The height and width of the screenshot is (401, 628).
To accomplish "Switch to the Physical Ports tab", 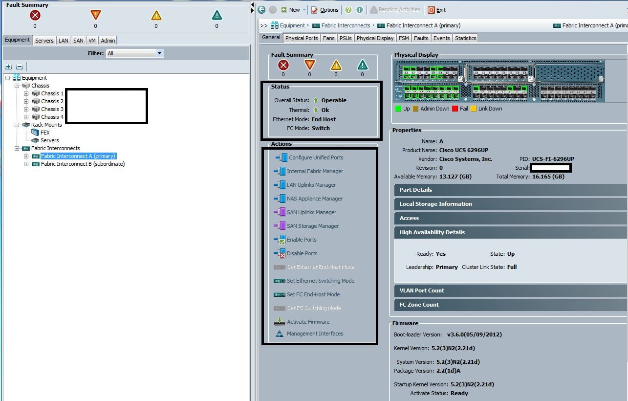I will [x=302, y=38].
